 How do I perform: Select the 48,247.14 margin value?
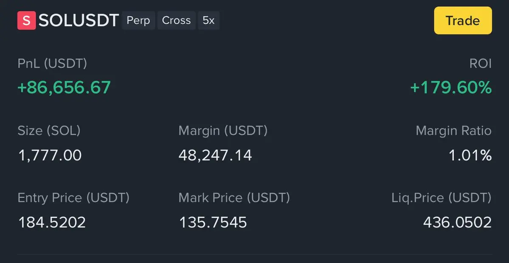pyautogui.click(x=215, y=155)
